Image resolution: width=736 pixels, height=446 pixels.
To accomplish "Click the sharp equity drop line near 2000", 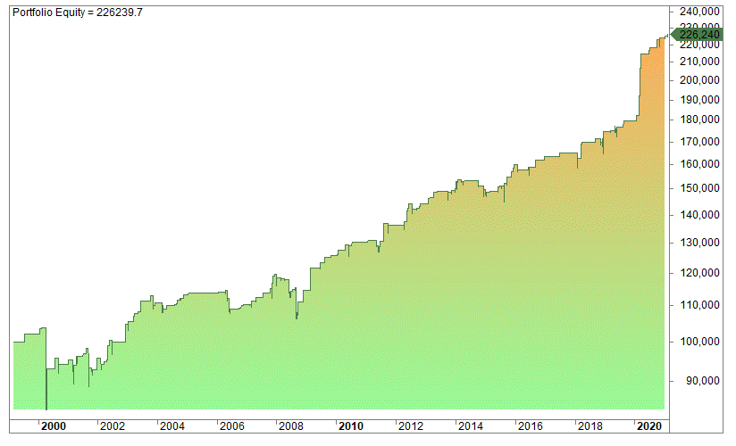I will point(46,375).
